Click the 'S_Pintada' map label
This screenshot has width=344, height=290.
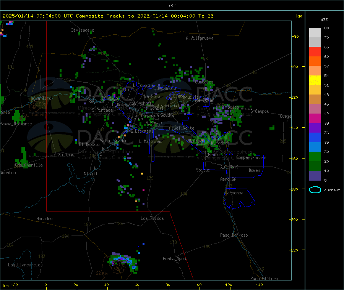click(102, 110)
